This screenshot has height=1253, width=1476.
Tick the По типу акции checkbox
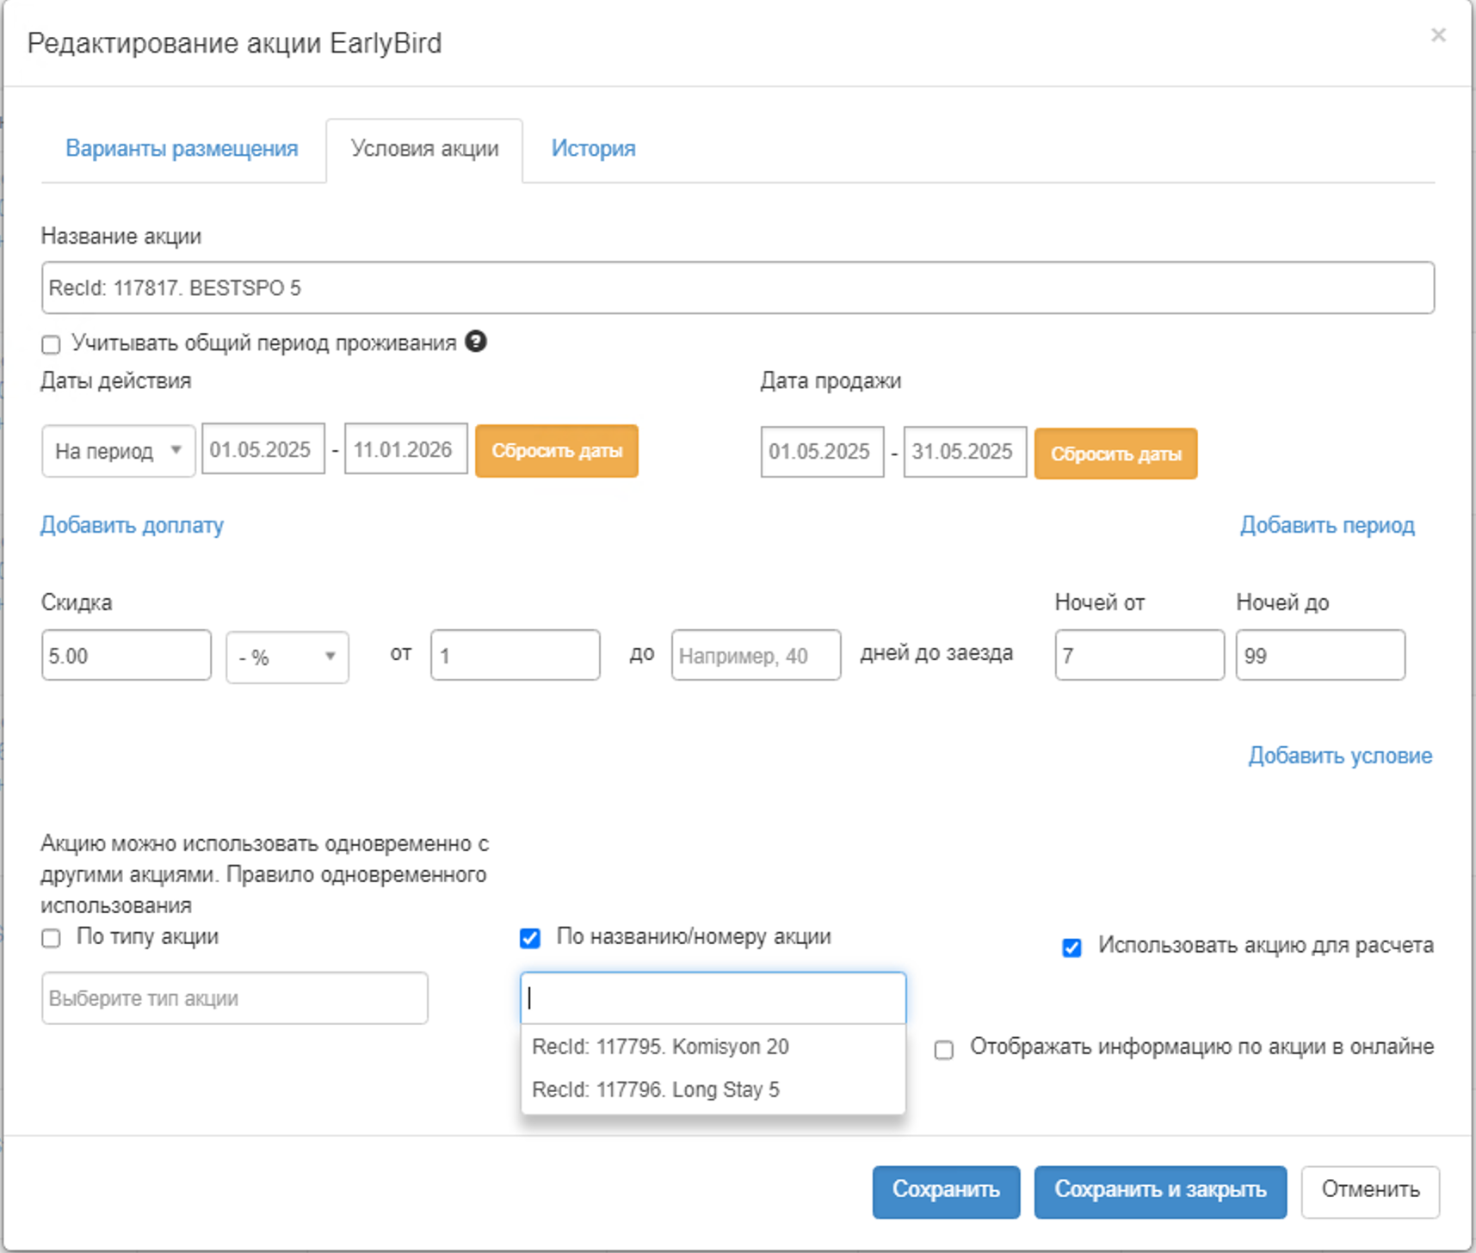coord(52,938)
